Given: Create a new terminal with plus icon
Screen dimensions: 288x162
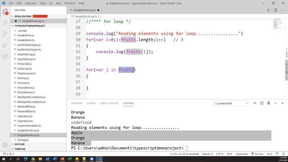Looking at the screenshot, I should point(255,103).
